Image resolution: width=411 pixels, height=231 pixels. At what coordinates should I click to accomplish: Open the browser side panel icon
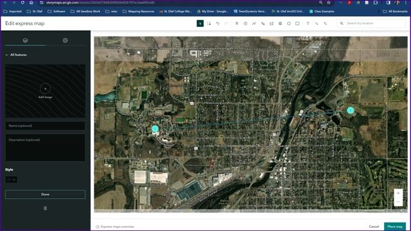[388, 3]
